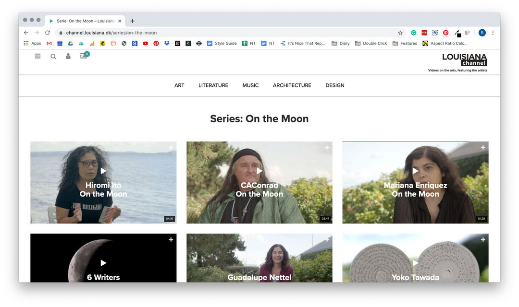Image resolution: width=519 pixels, height=307 pixels.
Task: Play the Mariana Enriquez On the Moon video
Action: tap(415, 171)
